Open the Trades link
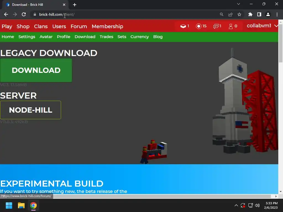Image resolution: width=283 pixels, height=212 pixels. pyautogui.click(x=106, y=37)
